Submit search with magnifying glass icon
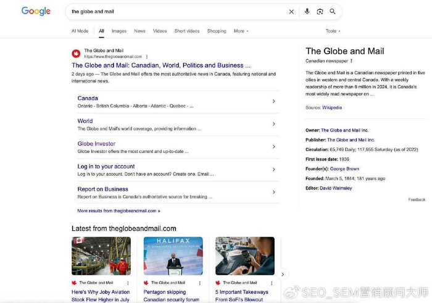Screen dimensions: 432x303 [x=333, y=11]
